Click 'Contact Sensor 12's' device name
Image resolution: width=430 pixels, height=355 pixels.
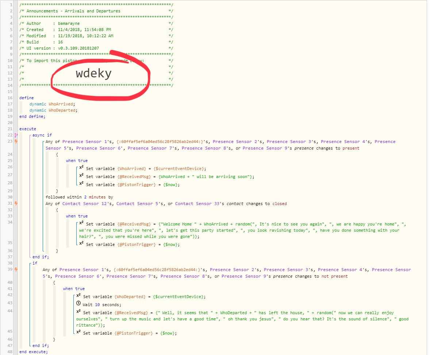pyautogui.click(x=88, y=204)
